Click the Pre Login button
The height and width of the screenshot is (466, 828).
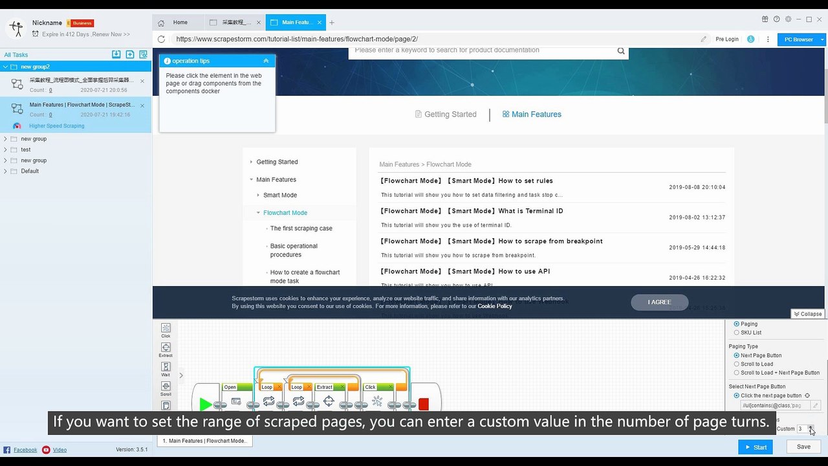(x=727, y=39)
